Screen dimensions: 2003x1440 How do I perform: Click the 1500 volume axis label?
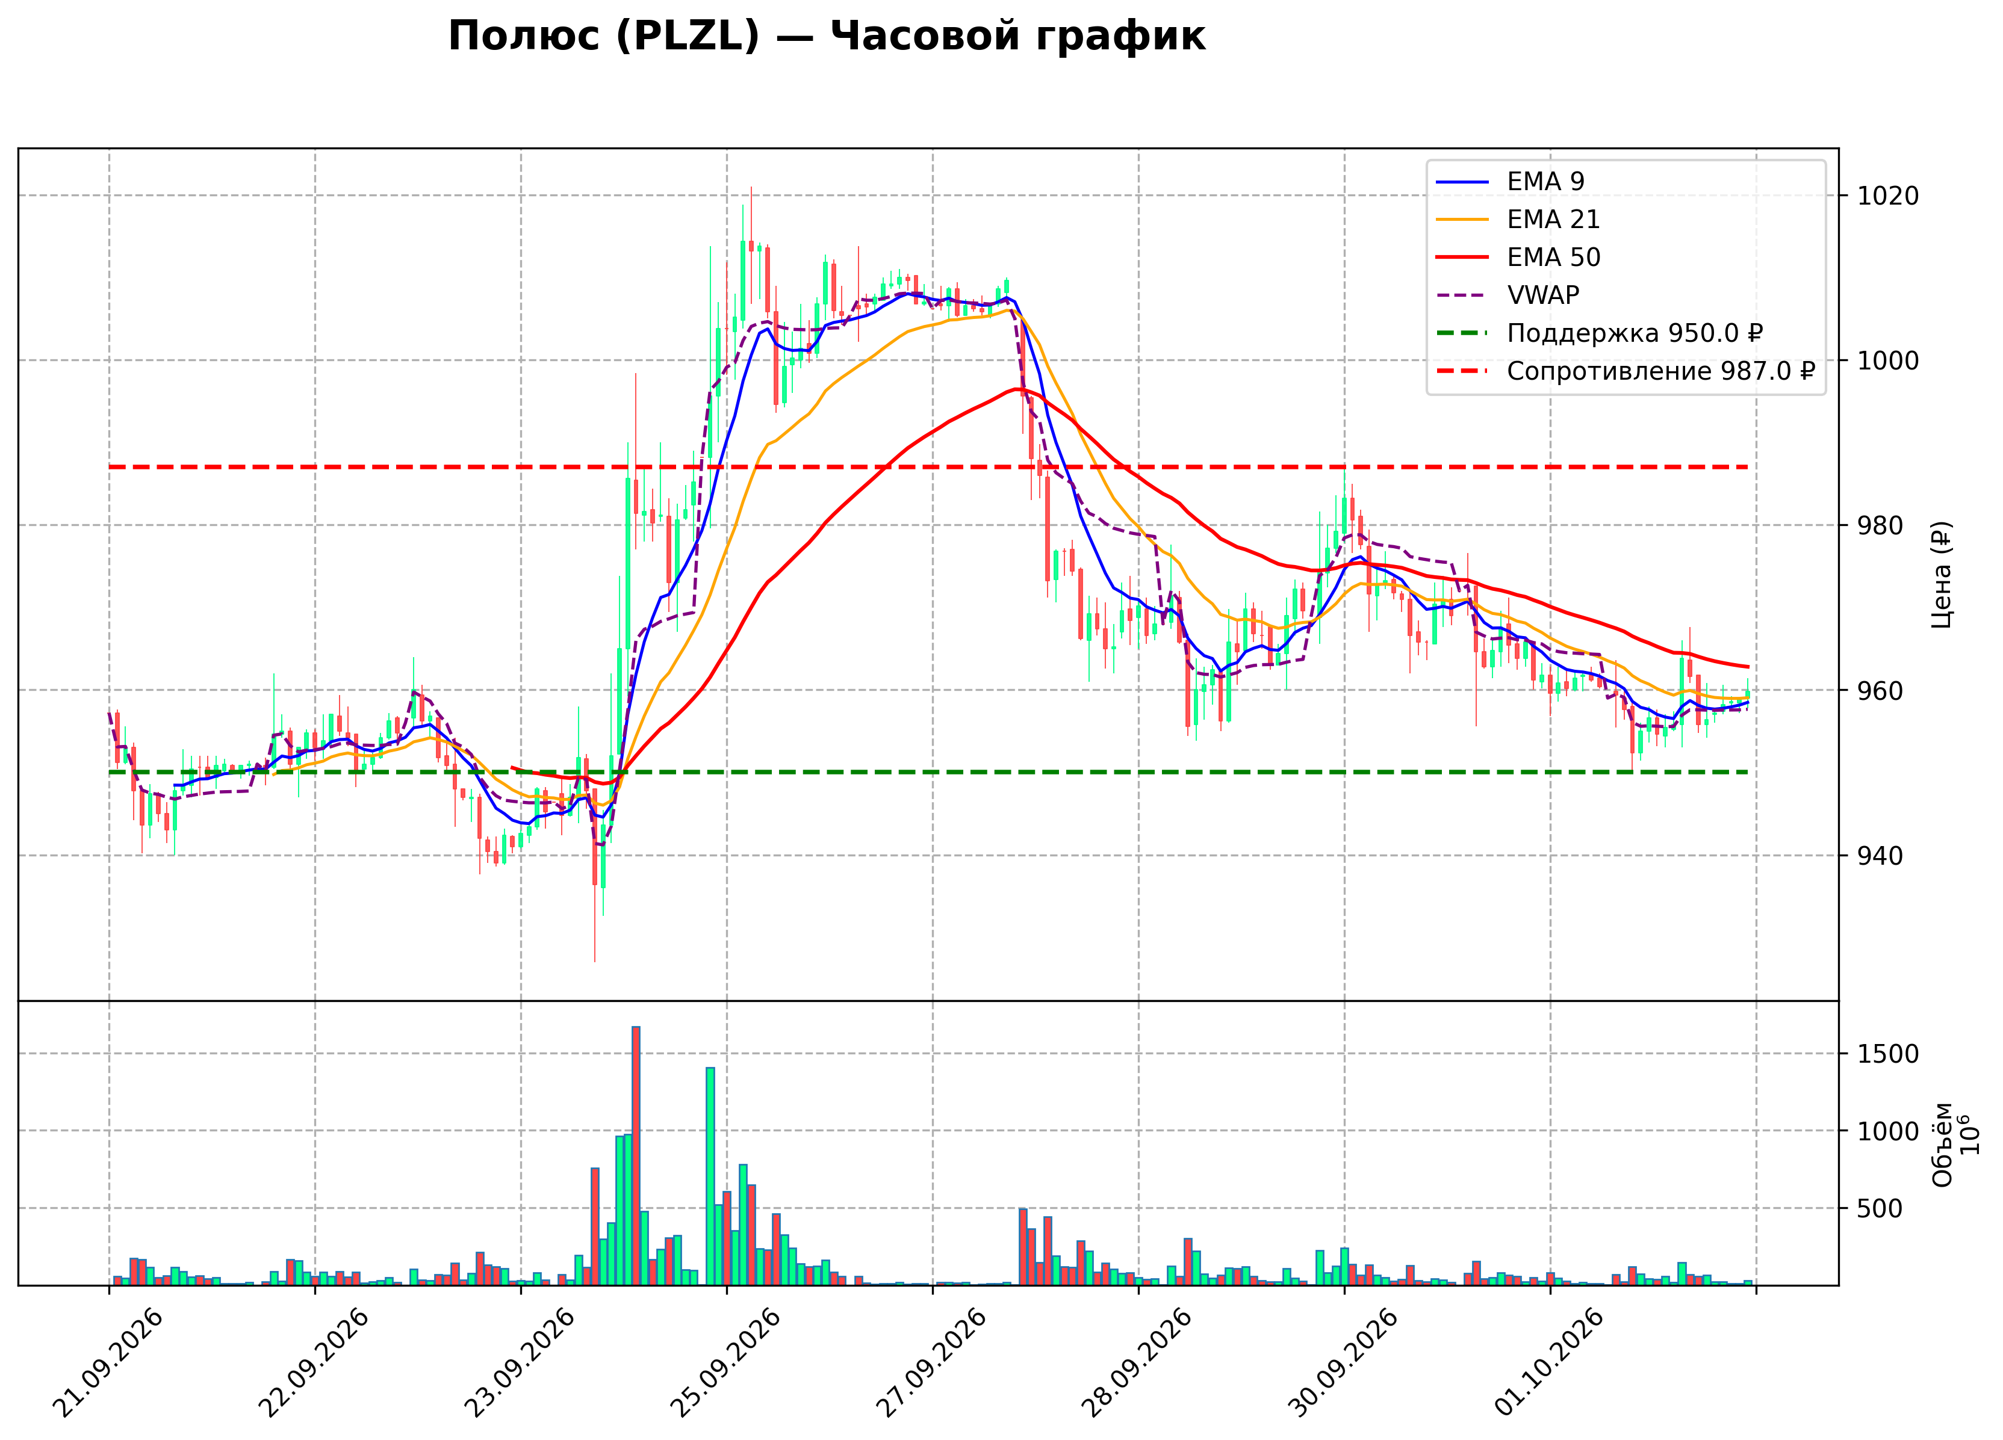[1888, 1054]
